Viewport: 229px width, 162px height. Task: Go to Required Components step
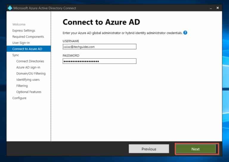[x=28, y=37]
